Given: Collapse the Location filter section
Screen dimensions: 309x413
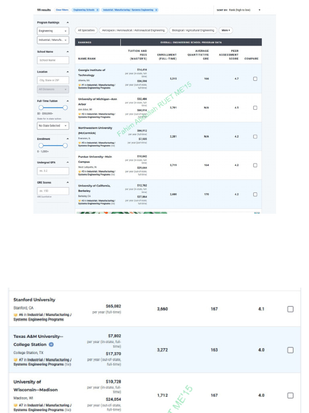Looking at the screenshot, I should 68,72.
